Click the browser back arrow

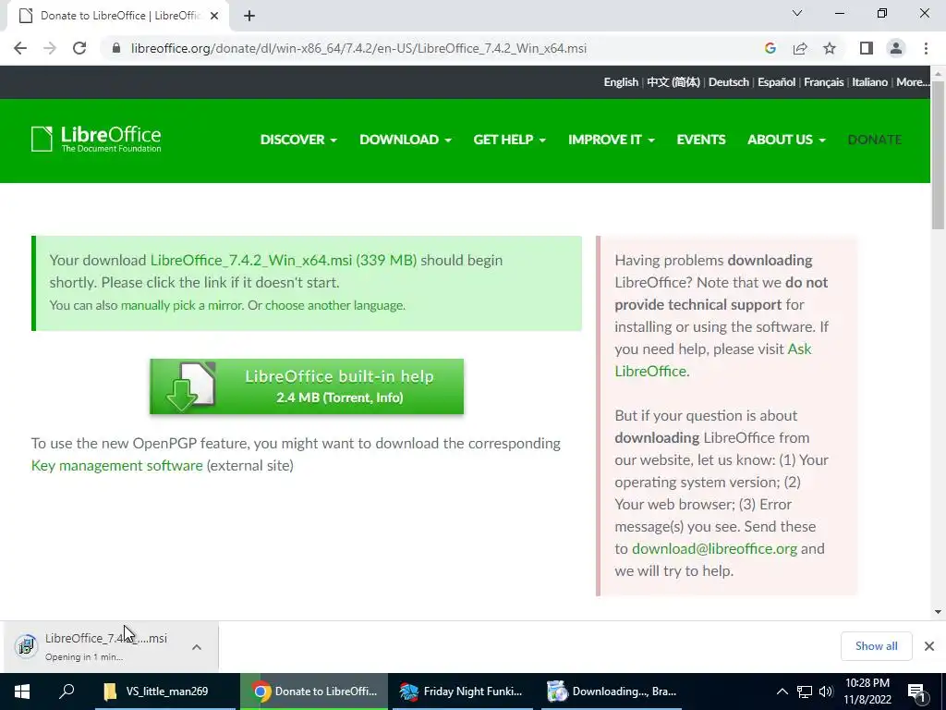click(20, 48)
